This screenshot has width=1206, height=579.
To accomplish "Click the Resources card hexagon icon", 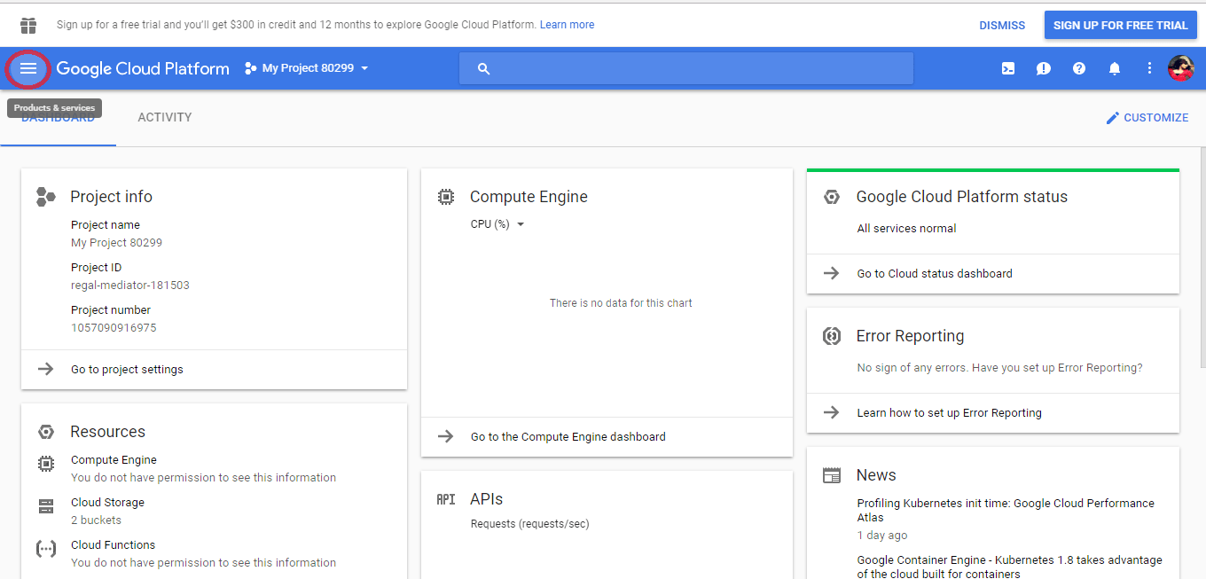I will tap(46, 432).
